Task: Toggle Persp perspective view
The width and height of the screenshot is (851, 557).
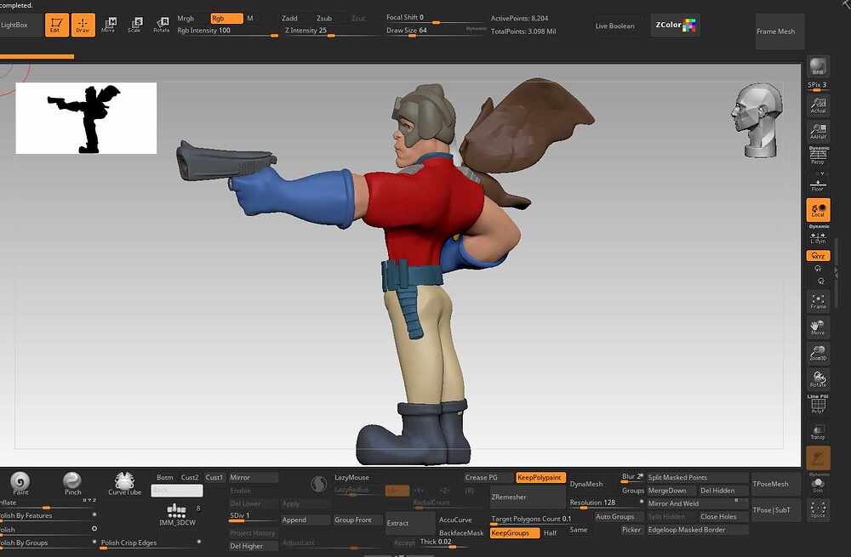Action: (x=818, y=155)
